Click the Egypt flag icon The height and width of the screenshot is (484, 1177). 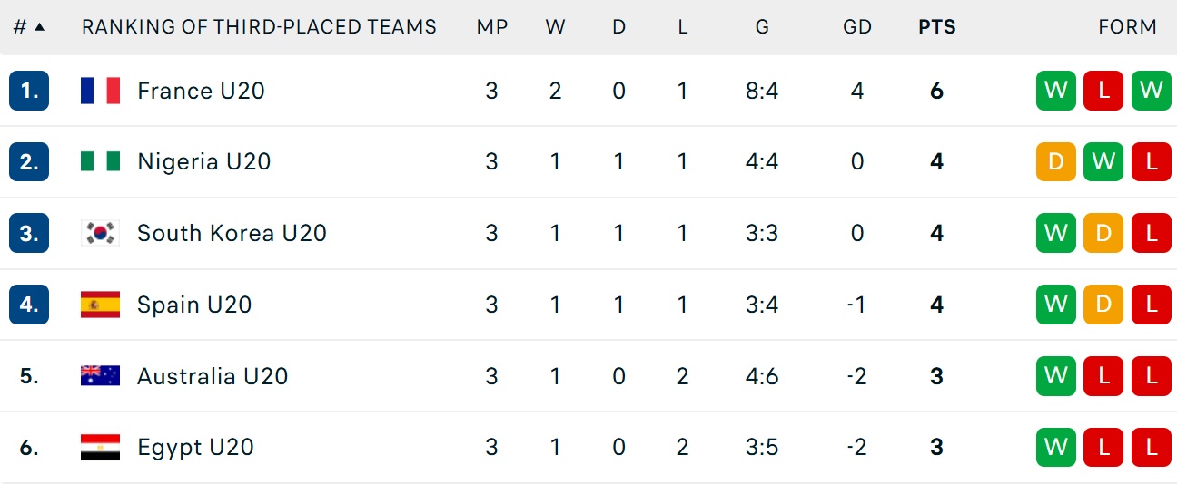(x=100, y=447)
